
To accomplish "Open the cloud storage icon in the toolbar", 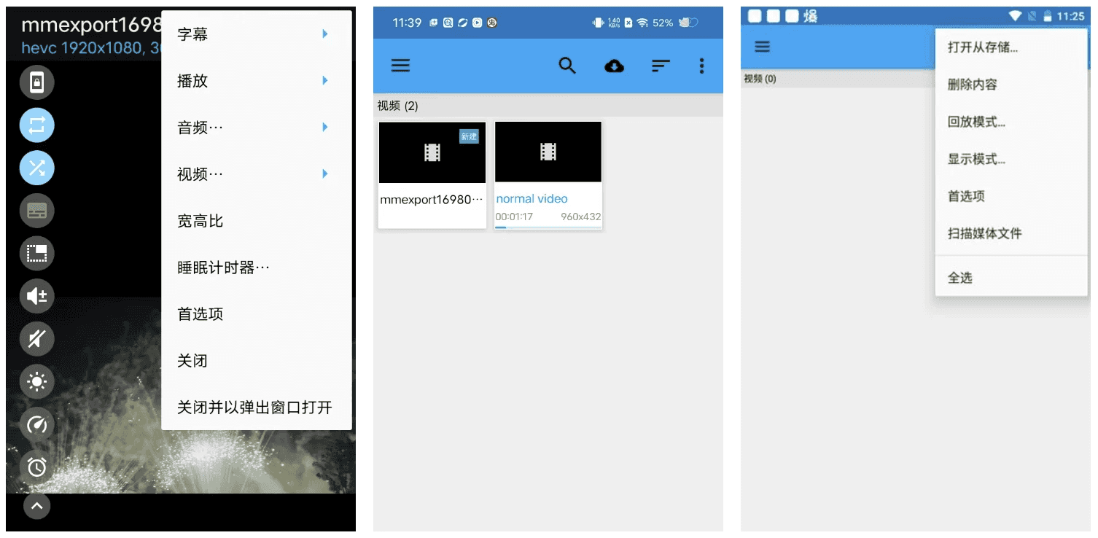I will (614, 66).
